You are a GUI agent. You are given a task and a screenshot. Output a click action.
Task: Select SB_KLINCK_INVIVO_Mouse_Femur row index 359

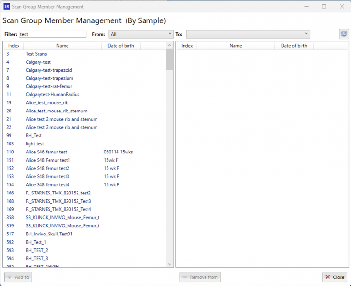85,225
